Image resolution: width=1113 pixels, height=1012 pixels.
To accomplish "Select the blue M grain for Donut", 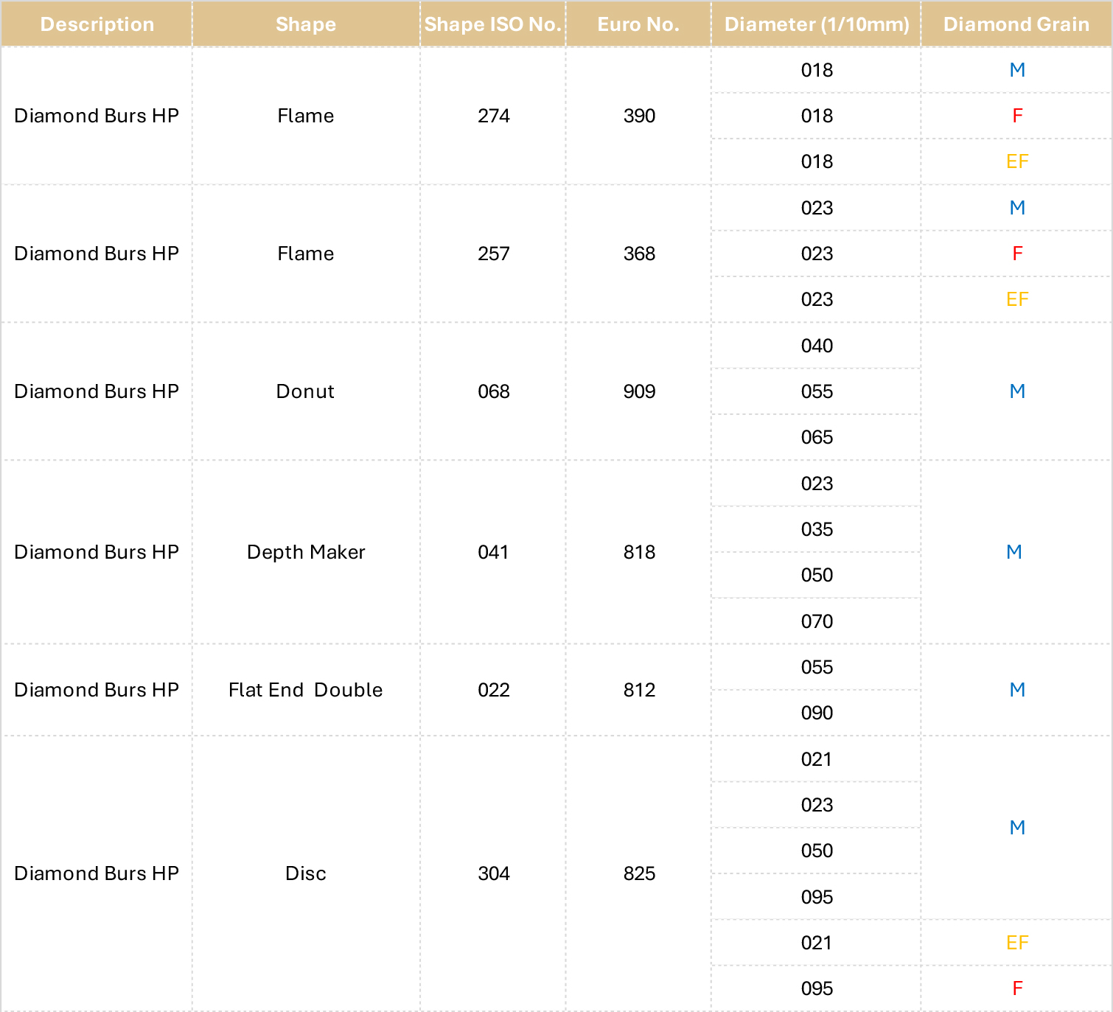I will click(x=1017, y=391).
